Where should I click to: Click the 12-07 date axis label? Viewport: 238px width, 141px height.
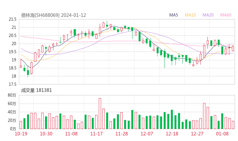(147, 134)
